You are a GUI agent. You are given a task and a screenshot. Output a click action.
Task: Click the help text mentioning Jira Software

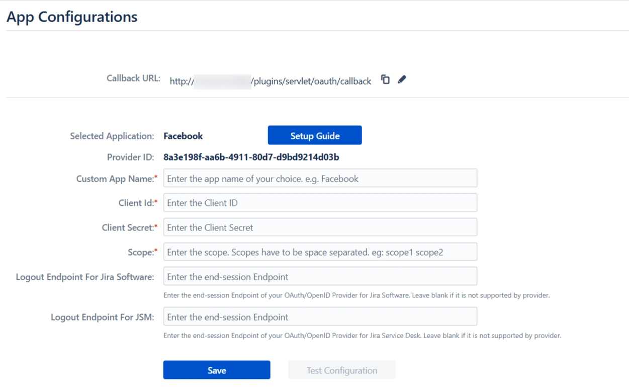pos(356,295)
